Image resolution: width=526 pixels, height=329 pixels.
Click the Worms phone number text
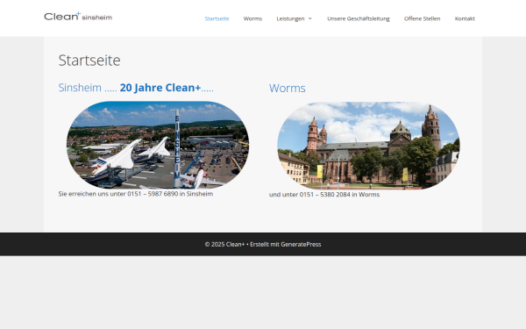click(324, 195)
